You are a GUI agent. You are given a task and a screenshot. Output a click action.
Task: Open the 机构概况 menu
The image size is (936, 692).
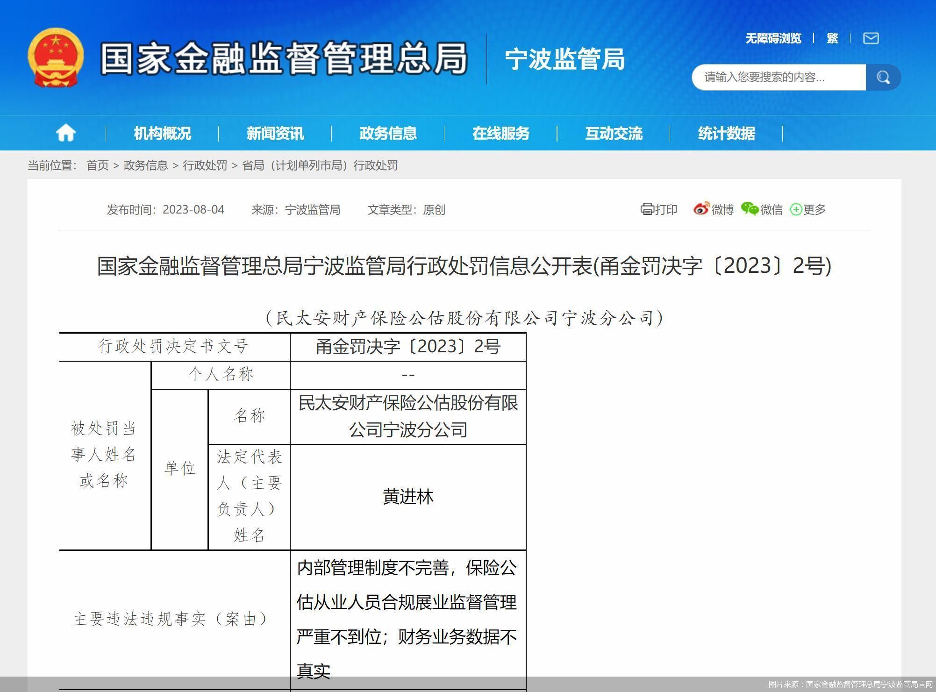(162, 133)
